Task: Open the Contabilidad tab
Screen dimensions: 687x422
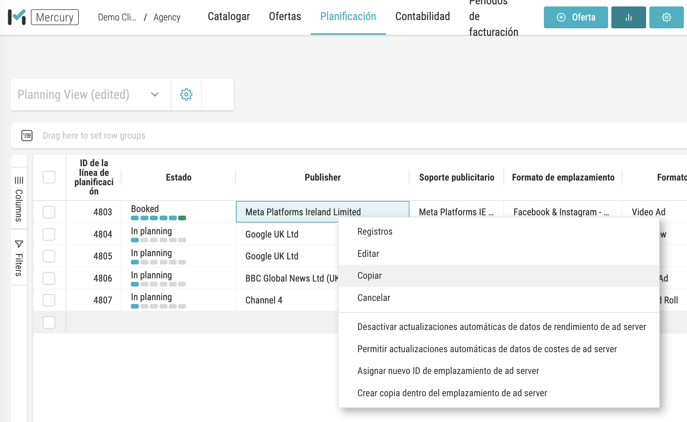Action: tap(423, 16)
